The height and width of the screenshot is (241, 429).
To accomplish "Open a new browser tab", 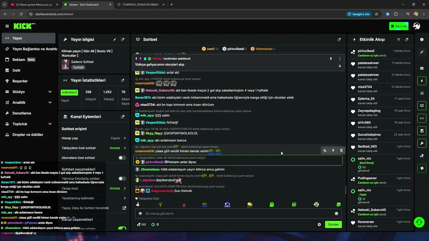I will click(x=172, y=4).
